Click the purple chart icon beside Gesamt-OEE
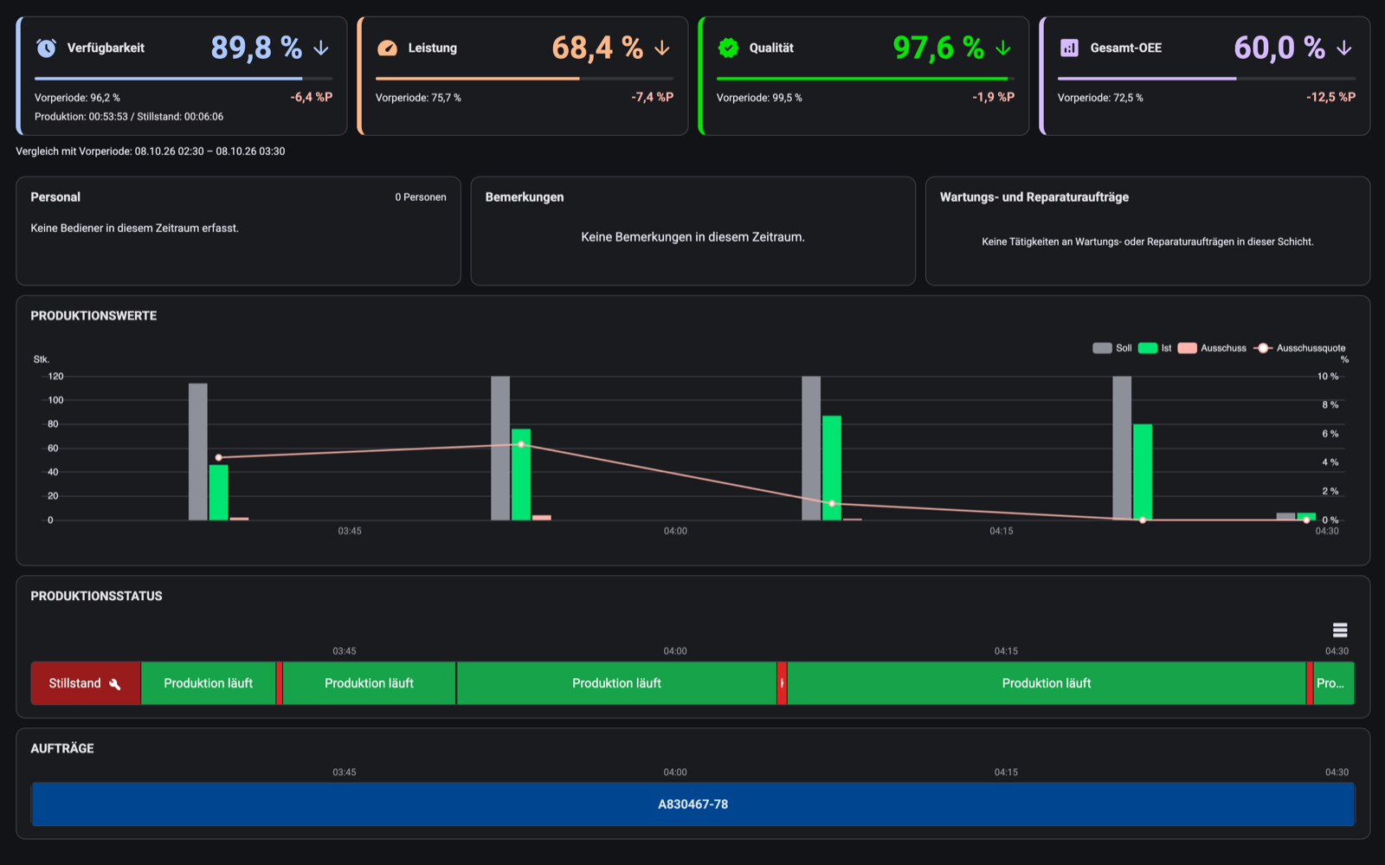This screenshot has height=865, width=1385. (x=1069, y=48)
